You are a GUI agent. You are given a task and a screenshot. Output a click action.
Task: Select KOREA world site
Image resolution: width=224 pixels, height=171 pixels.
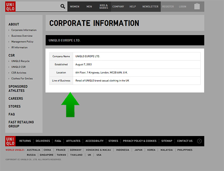(151, 150)
